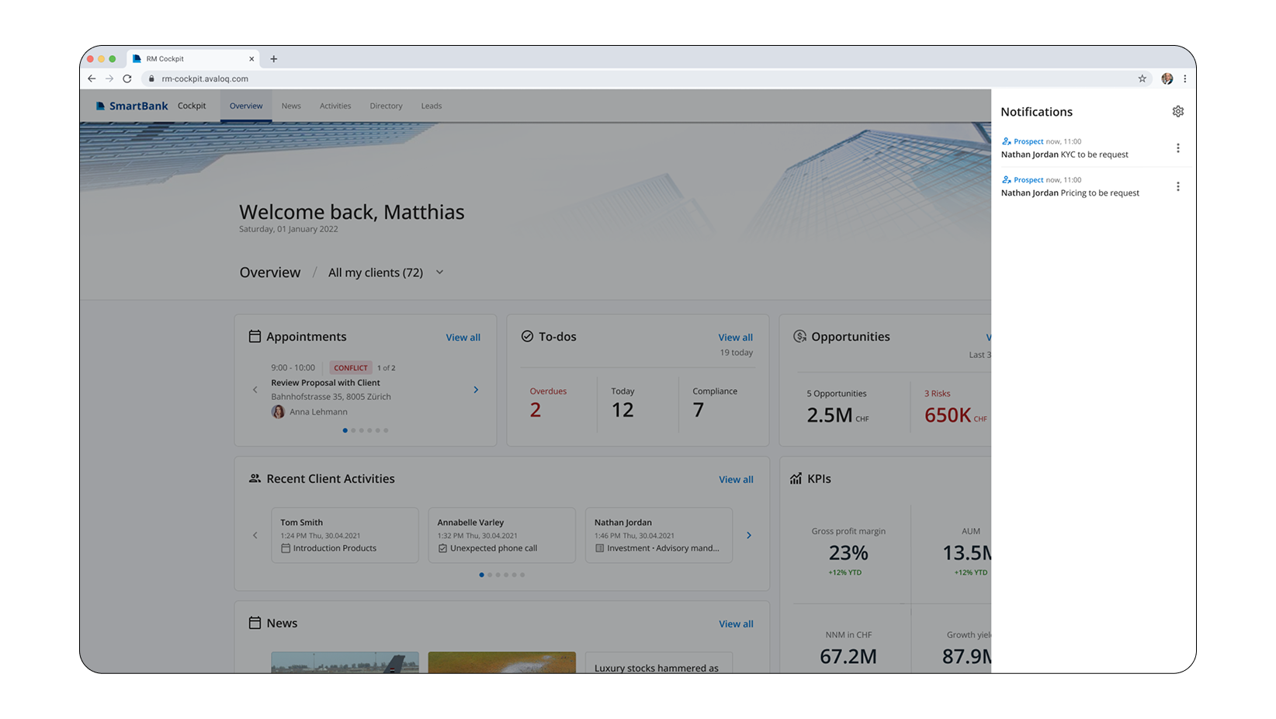This screenshot has width=1276, height=719.
Task: Reload the page in browser
Action: [127, 78]
